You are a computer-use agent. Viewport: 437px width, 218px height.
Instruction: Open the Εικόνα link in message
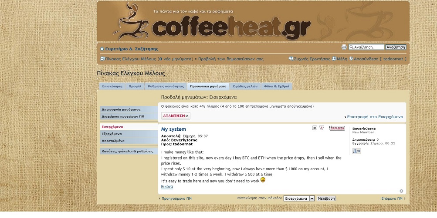coord(167,187)
